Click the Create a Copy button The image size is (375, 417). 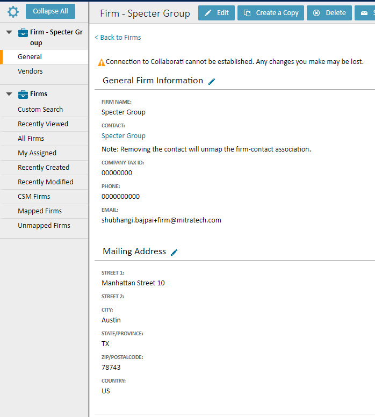(270, 13)
